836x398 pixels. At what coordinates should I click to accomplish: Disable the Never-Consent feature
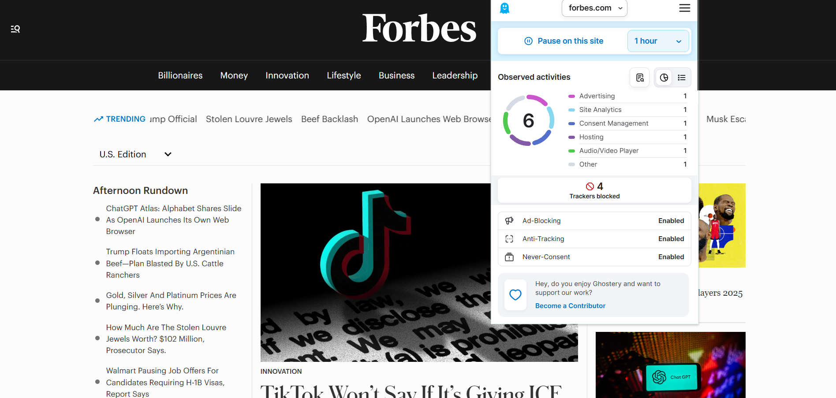pos(671,257)
